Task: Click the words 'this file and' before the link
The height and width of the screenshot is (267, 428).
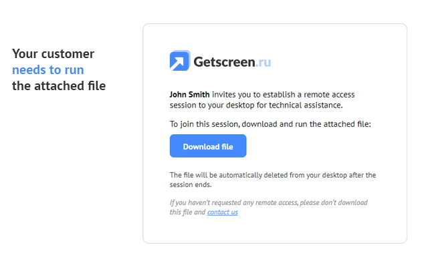Action: [187, 212]
